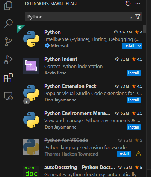Install the Python Indent extension

(x=134, y=73)
